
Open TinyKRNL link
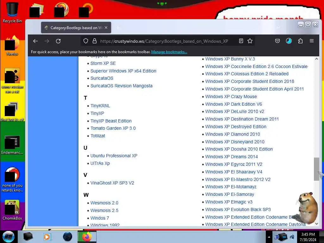pos(100,106)
